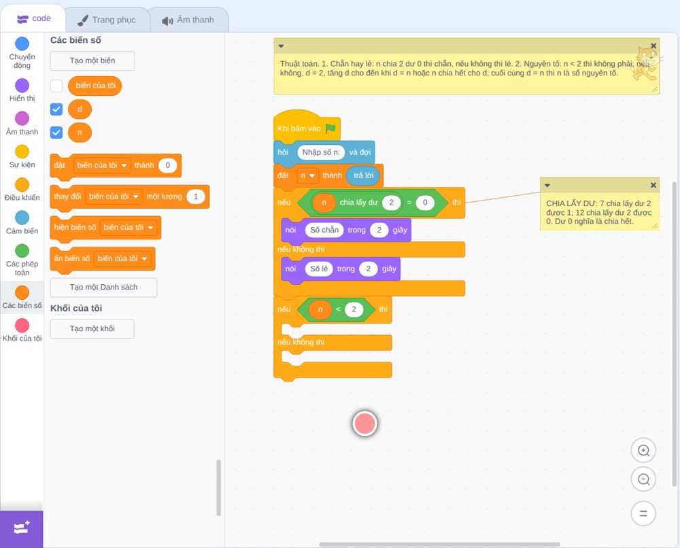The height and width of the screenshot is (548, 680).
Task: Click Tạo một Danh sách button
Action: click(x=103, y=288)
